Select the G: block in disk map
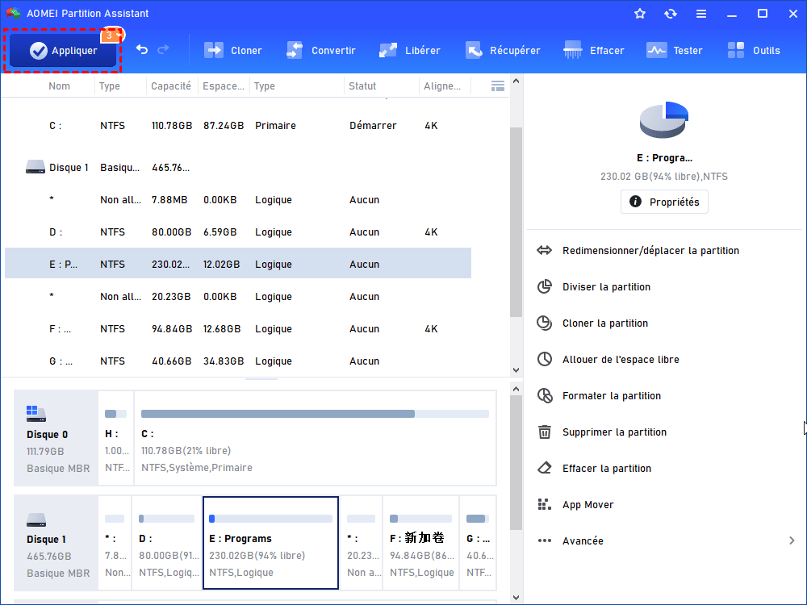 pyautogui.click(x=478, y=543)
